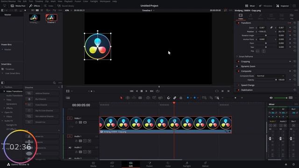Toggle the Linked Selection chain
Screen dimensions: 299x168
[x=175, y=98]
